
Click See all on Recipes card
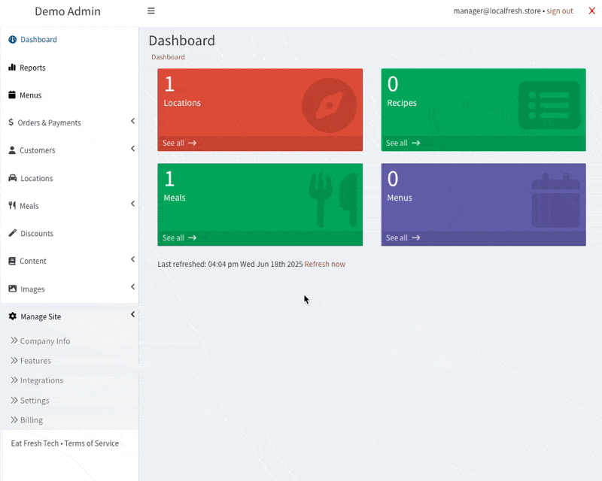point(397,143)
